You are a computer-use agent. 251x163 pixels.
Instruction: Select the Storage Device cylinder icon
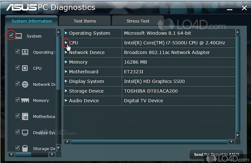pos(25,148)
